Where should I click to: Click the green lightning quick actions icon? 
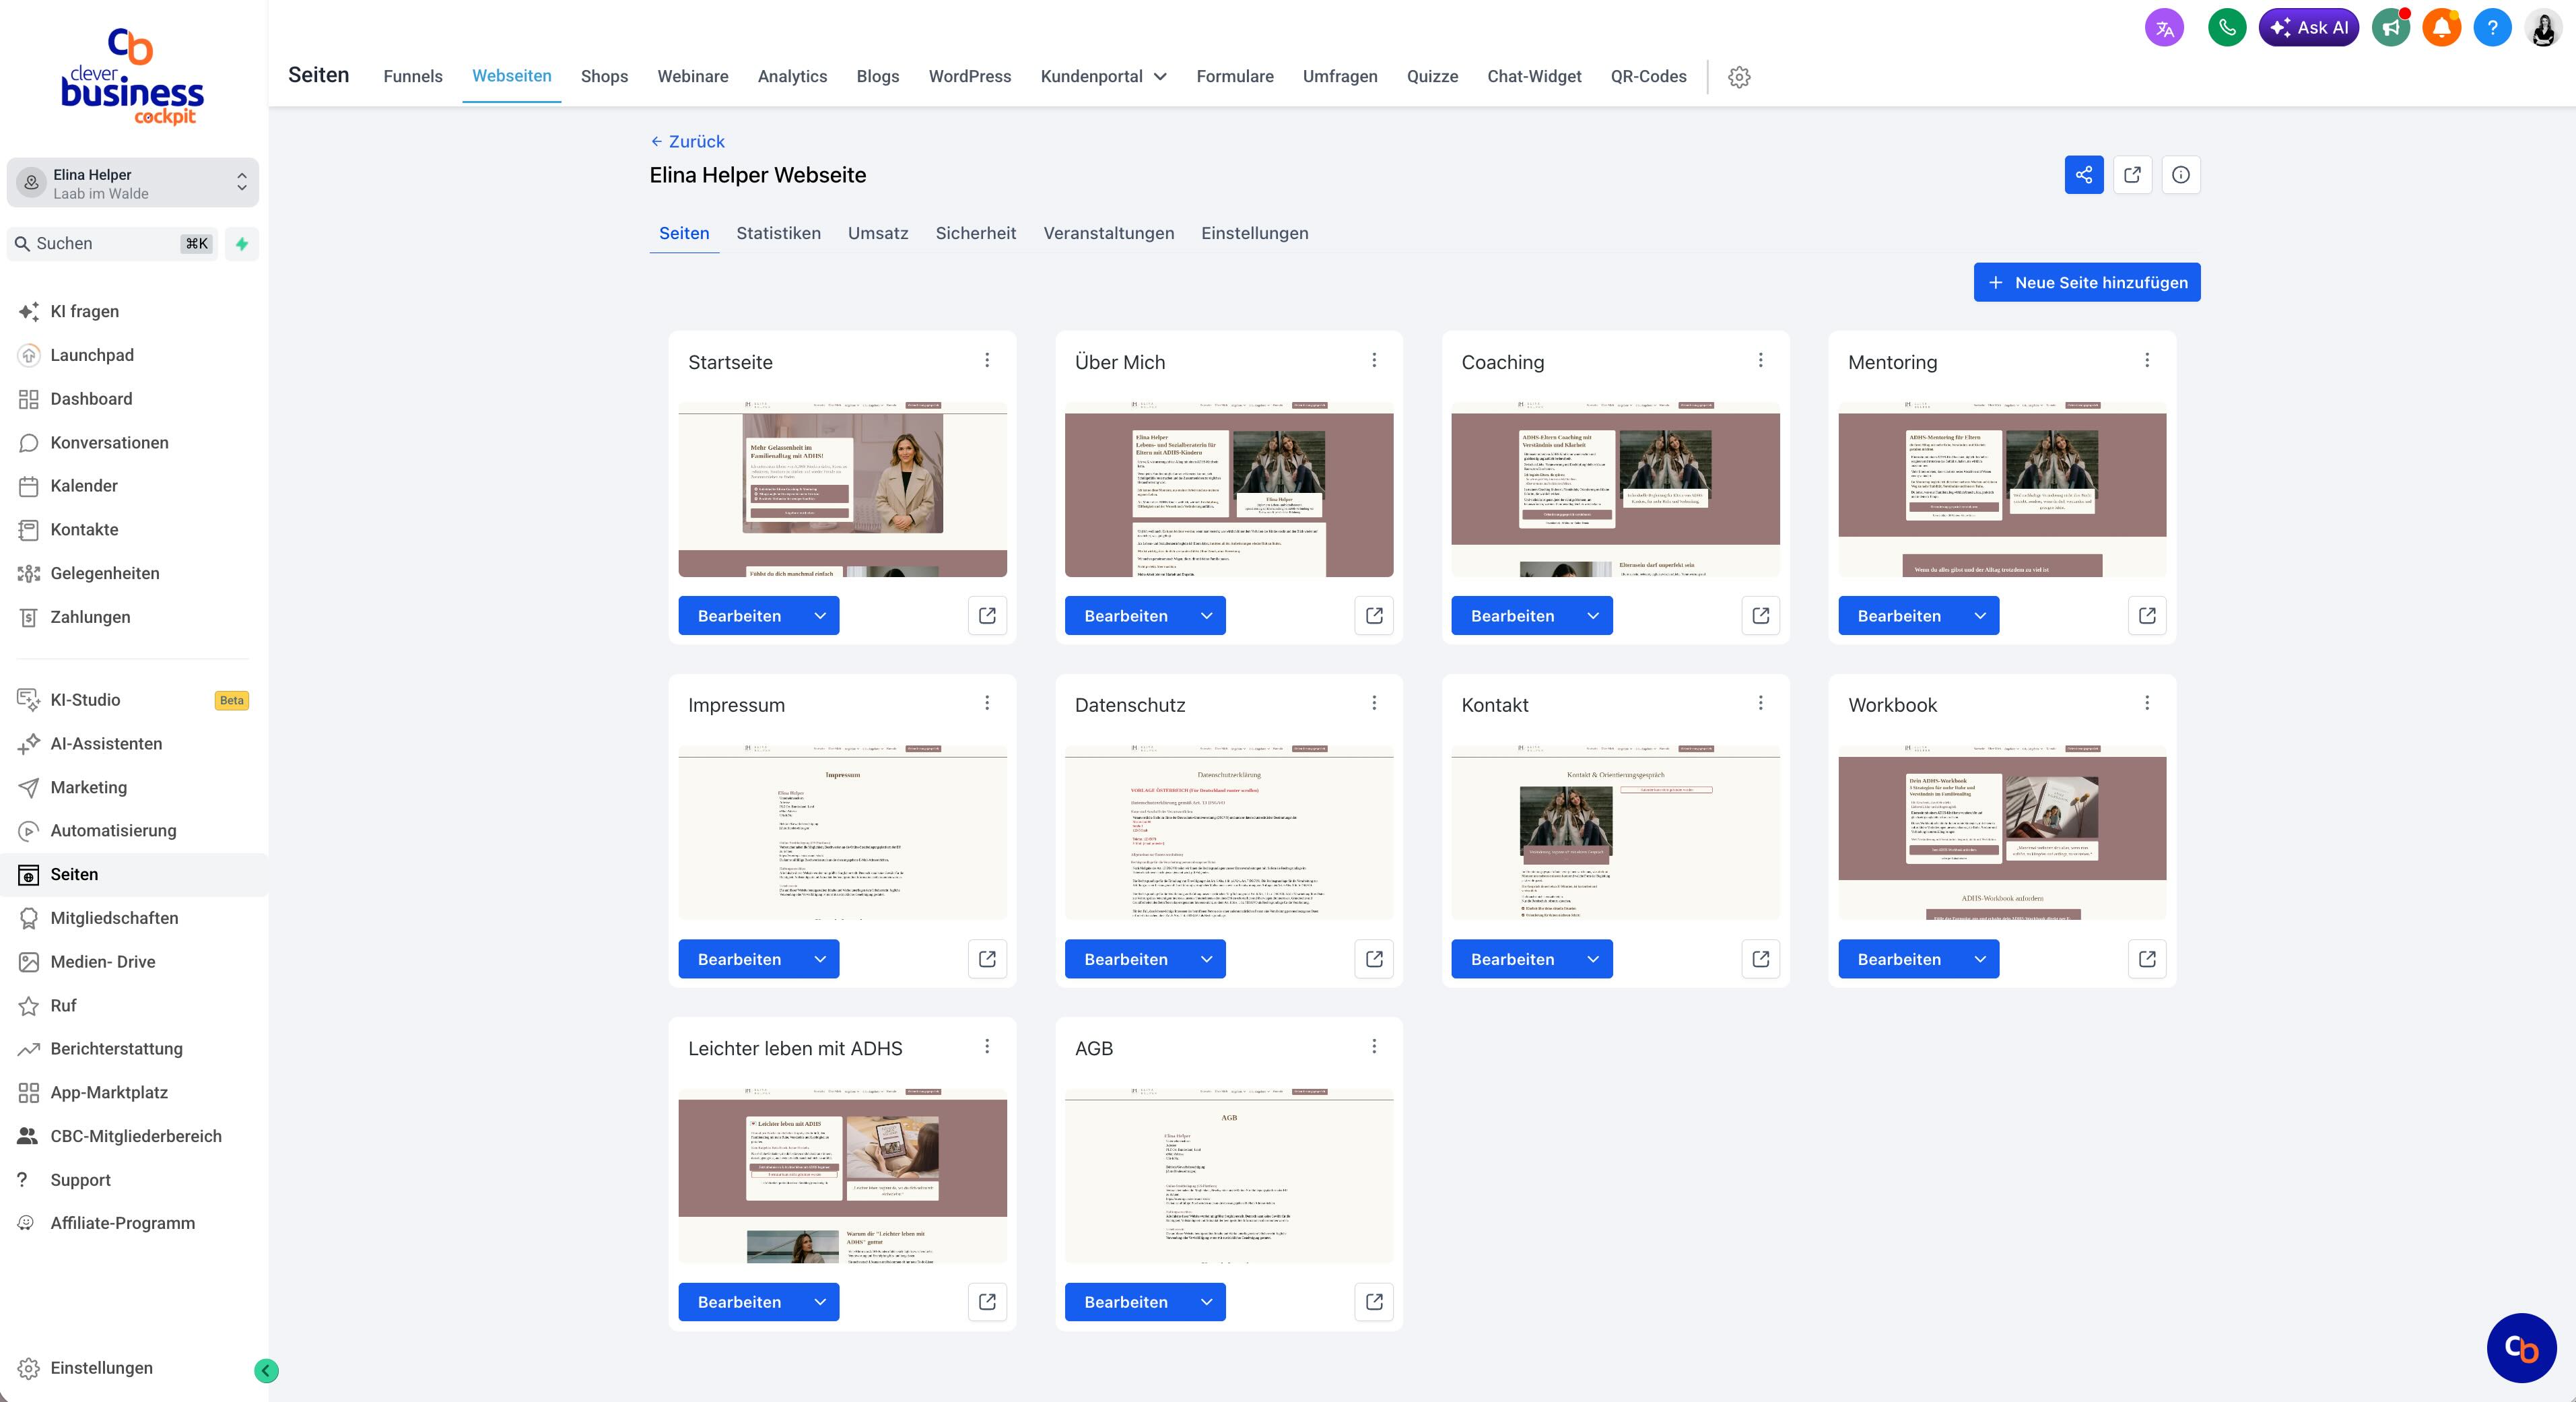(242, 244)
